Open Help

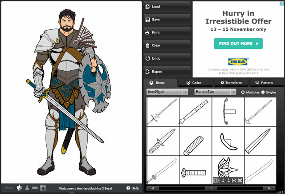133,188
